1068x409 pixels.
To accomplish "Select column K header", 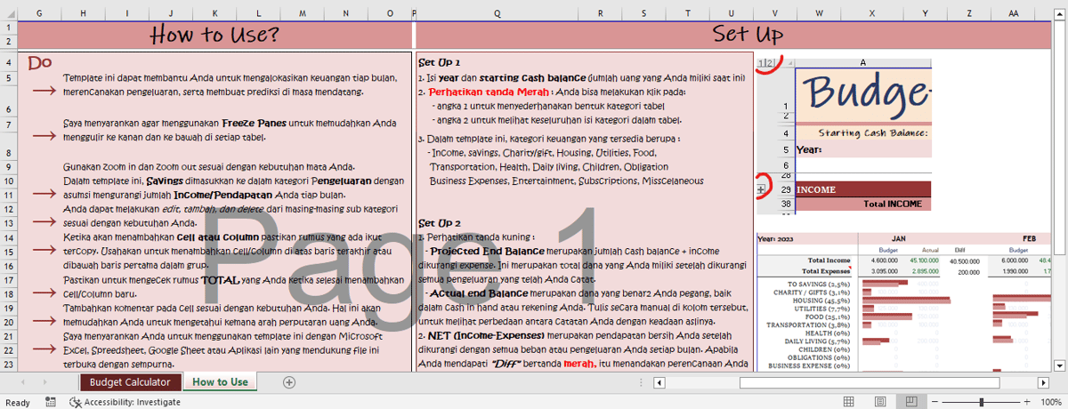I will [214, 13].
